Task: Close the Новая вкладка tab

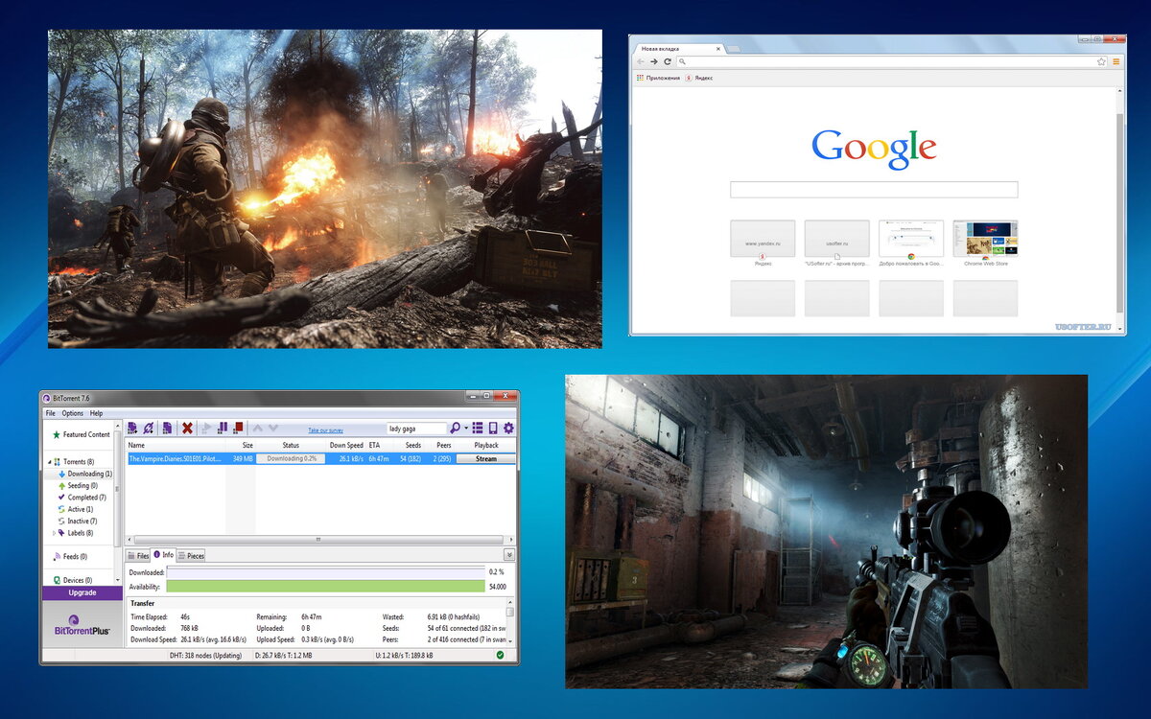Action: [x=717, y=48]
